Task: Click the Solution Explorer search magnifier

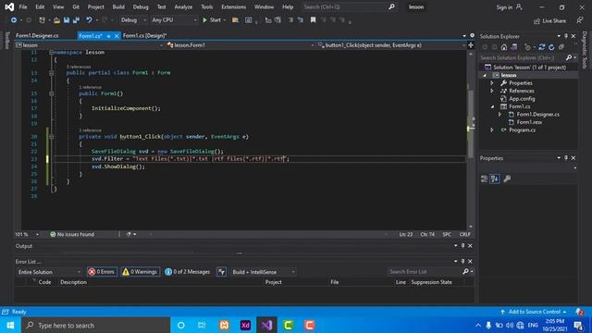Action: coord(569,57)
